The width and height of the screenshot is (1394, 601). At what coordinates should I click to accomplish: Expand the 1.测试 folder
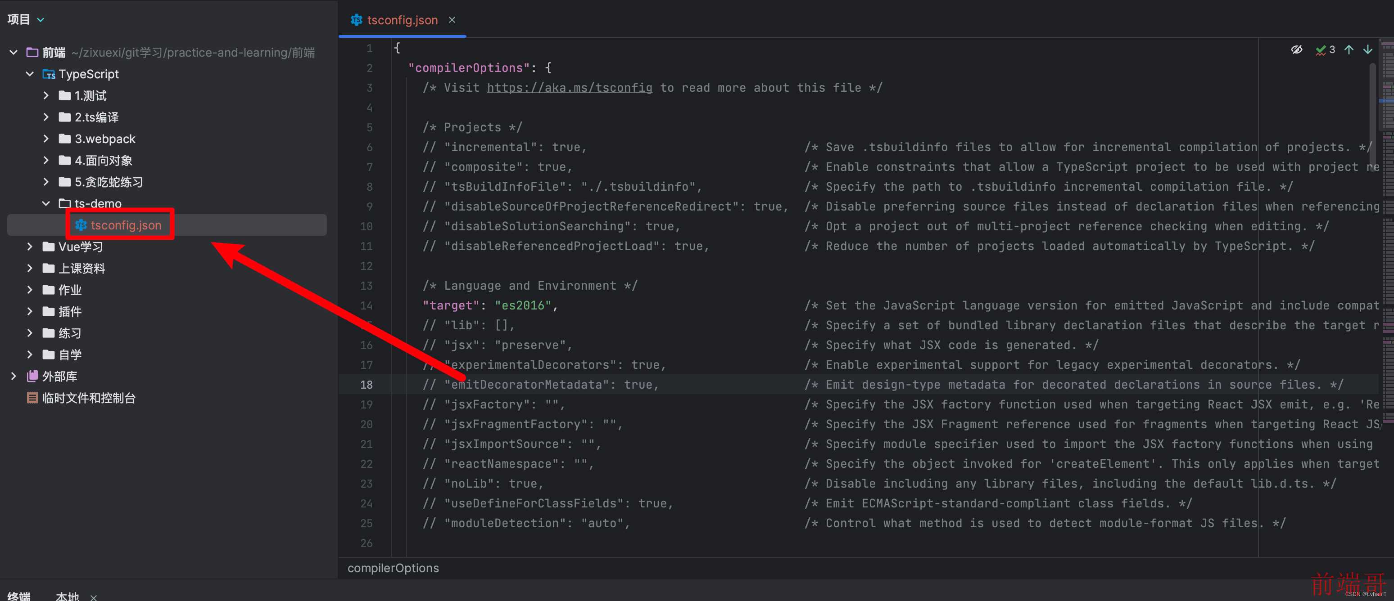46,96
